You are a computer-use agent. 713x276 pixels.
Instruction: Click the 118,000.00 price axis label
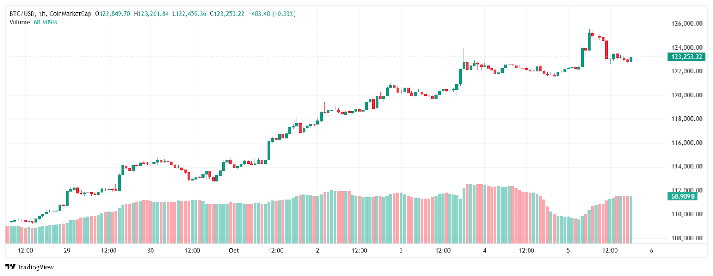click(687, 119)
